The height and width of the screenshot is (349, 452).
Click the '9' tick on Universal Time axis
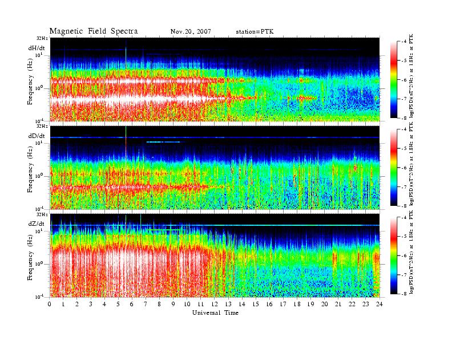click(x=173, y=304)
